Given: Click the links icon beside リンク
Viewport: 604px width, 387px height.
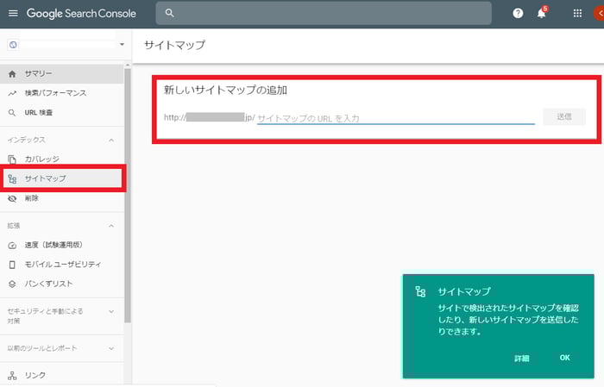Looking at the screenshot, I should [x=12, y=376].
